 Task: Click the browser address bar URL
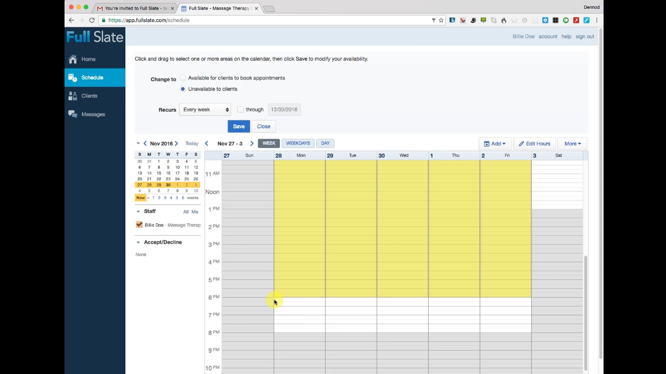pos(149,20)
